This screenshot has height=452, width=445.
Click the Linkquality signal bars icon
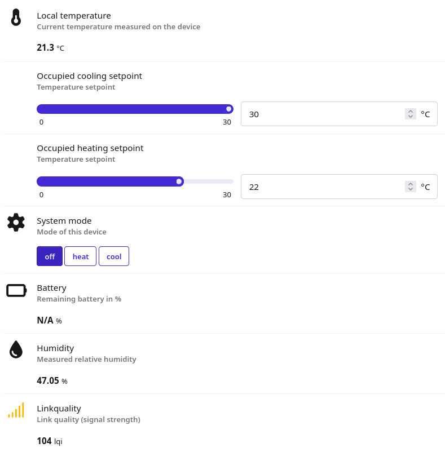pyautogui.click(x=16, y=410)
